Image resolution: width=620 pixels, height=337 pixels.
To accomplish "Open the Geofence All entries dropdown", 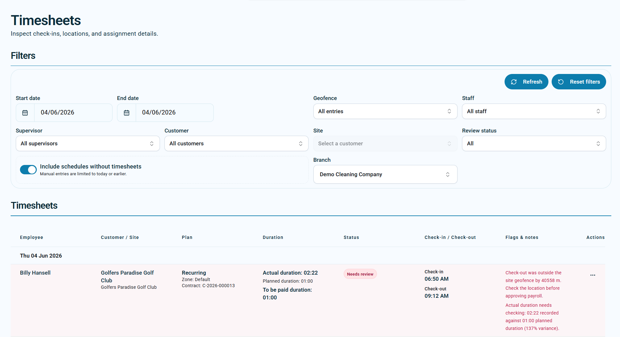I will 385,111.
